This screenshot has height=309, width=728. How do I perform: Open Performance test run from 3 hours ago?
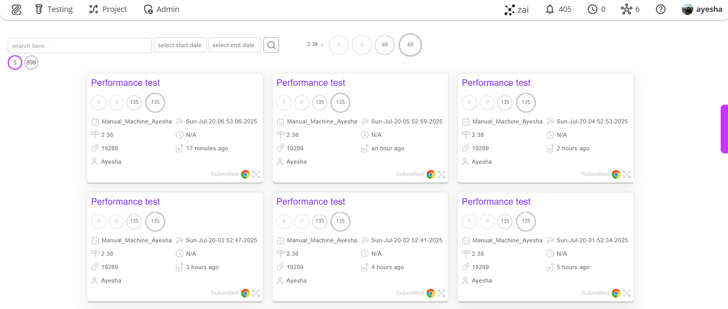(125, 202)
